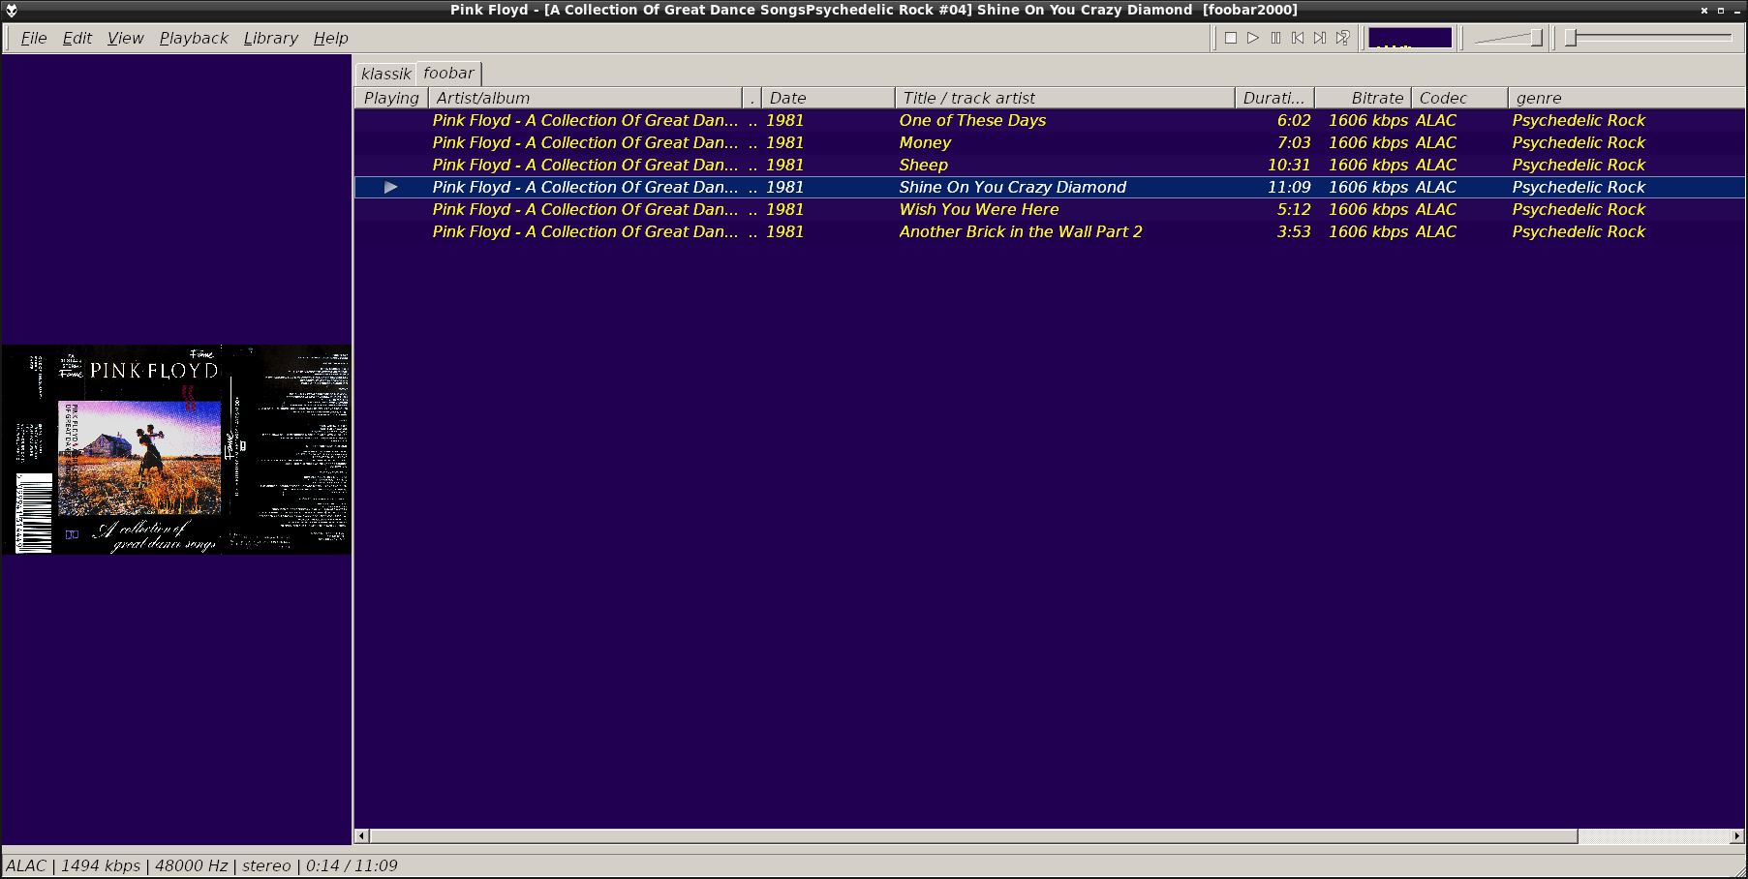Sort by the Duration column header
This screenshot has height=879, width=1748.
pos(1274,98)
